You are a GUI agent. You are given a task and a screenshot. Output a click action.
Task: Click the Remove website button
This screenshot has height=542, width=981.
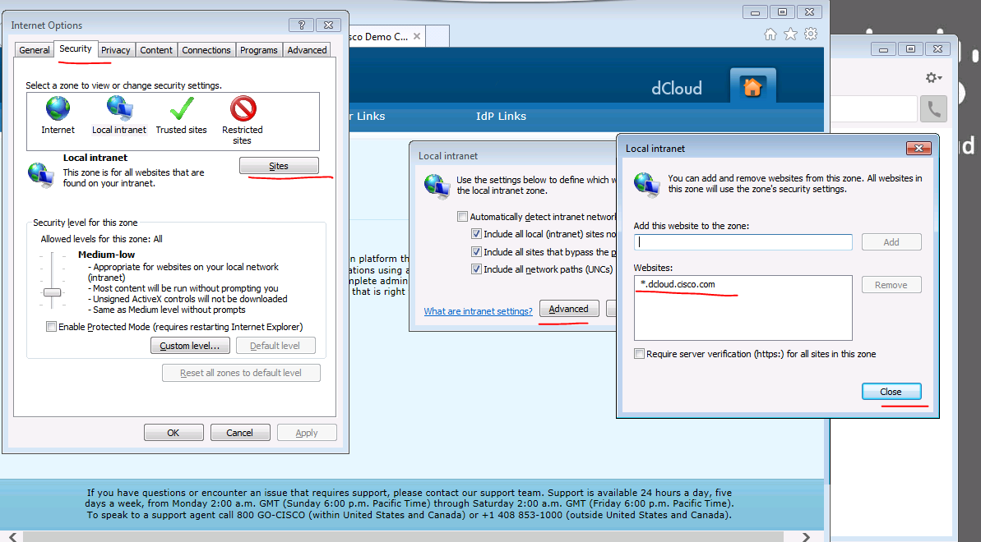tap(891, 284)
